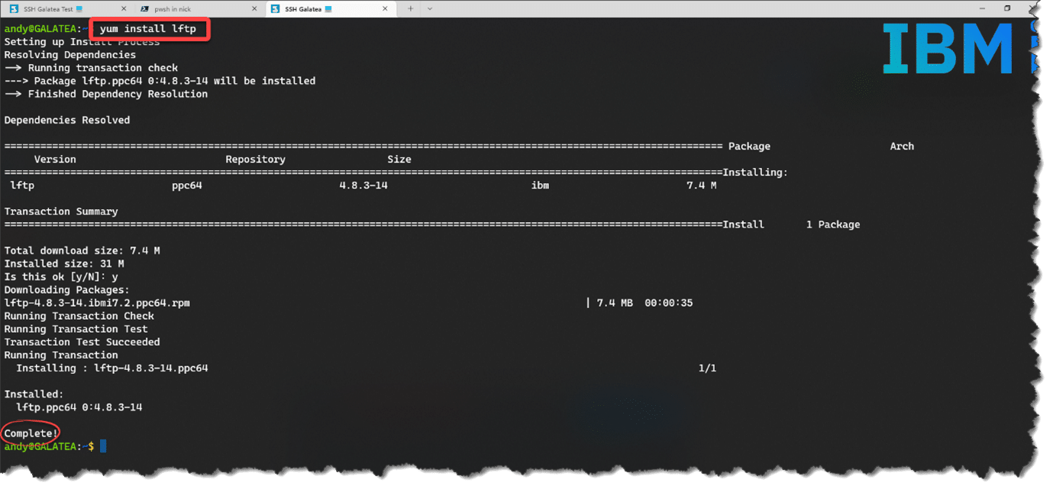Click the monitor badge on the active SSH Galatea tab
The width and height of the screenshot is (1053, 489).
(x=328, y=9)
